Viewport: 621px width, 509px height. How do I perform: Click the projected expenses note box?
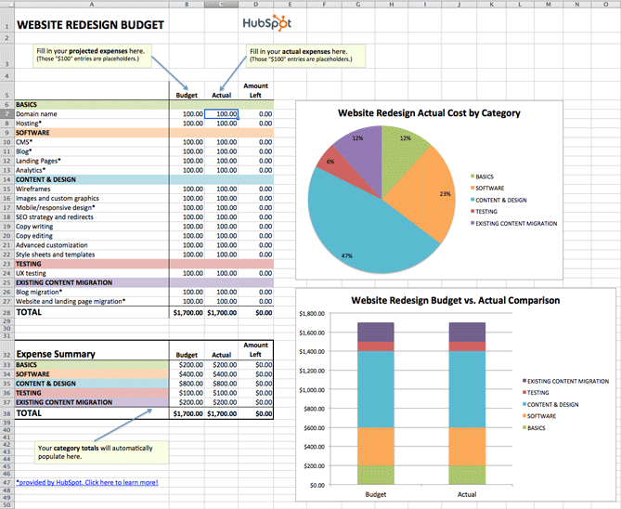92,56
